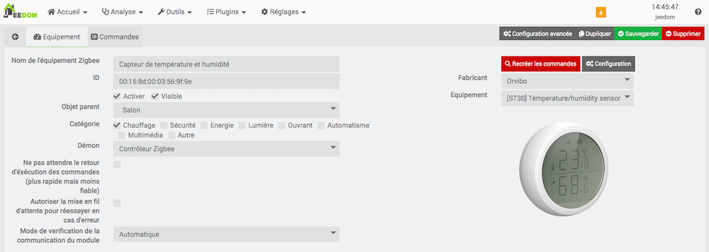This screenshot has width=709, height=252.
Task: Switch to the Commandes tab
Action: pos(115,37)
